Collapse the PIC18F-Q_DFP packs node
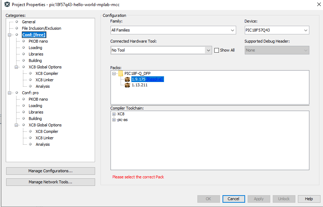This screenshot has width=323, height=207. [114, 73]
